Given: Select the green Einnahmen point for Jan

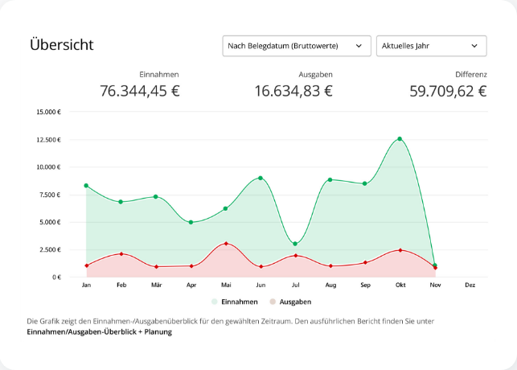Looking at the screenshot, I should (x=86, y=186).
